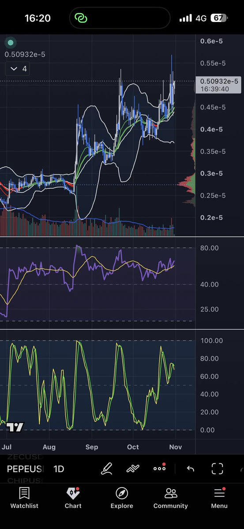Tap the TradingView logo on the chart
This screenshot has height=529, width=244.
click(15, 427)
